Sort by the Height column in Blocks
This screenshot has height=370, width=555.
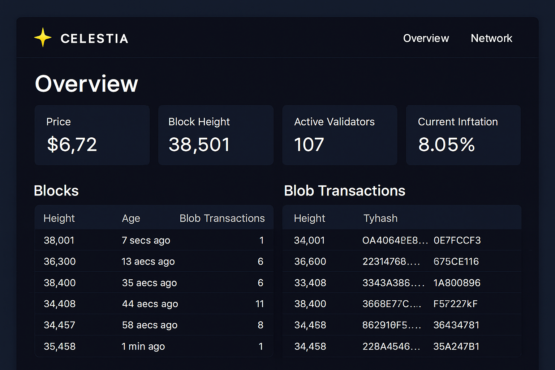click(x=59, y=218)
